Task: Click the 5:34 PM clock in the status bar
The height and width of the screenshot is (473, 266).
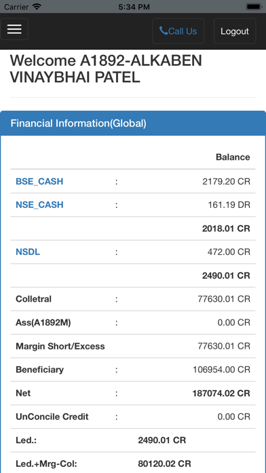Action: click(x=134, y=7)
